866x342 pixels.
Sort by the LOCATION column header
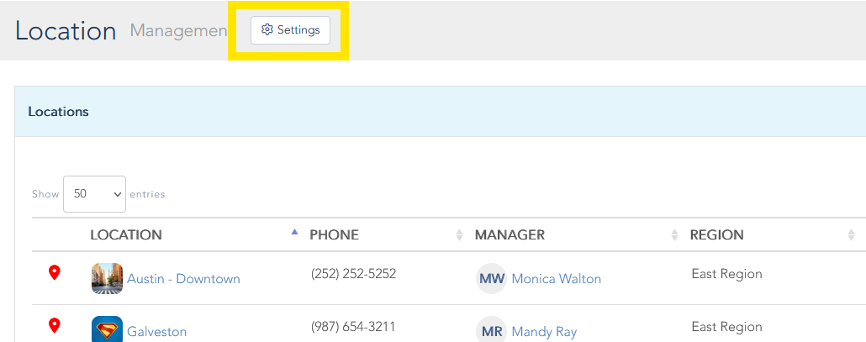(x=126, y=235)
